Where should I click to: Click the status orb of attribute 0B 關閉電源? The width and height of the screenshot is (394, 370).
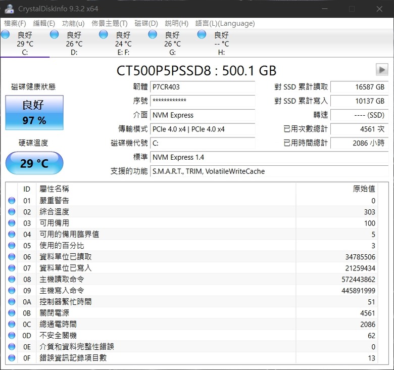(12, 313)
